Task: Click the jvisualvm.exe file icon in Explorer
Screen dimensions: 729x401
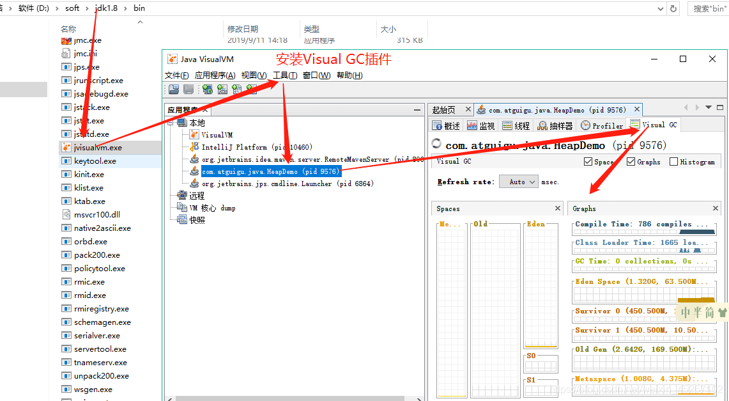Action: click(x=66, y=148)
